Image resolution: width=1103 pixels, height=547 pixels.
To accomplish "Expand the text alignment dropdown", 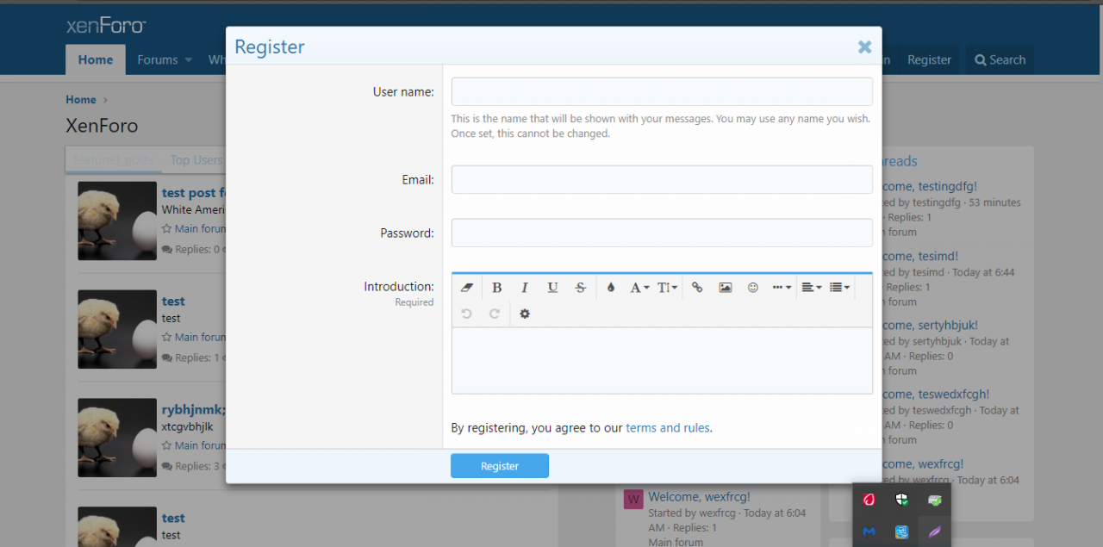I will tap(811, 288).
